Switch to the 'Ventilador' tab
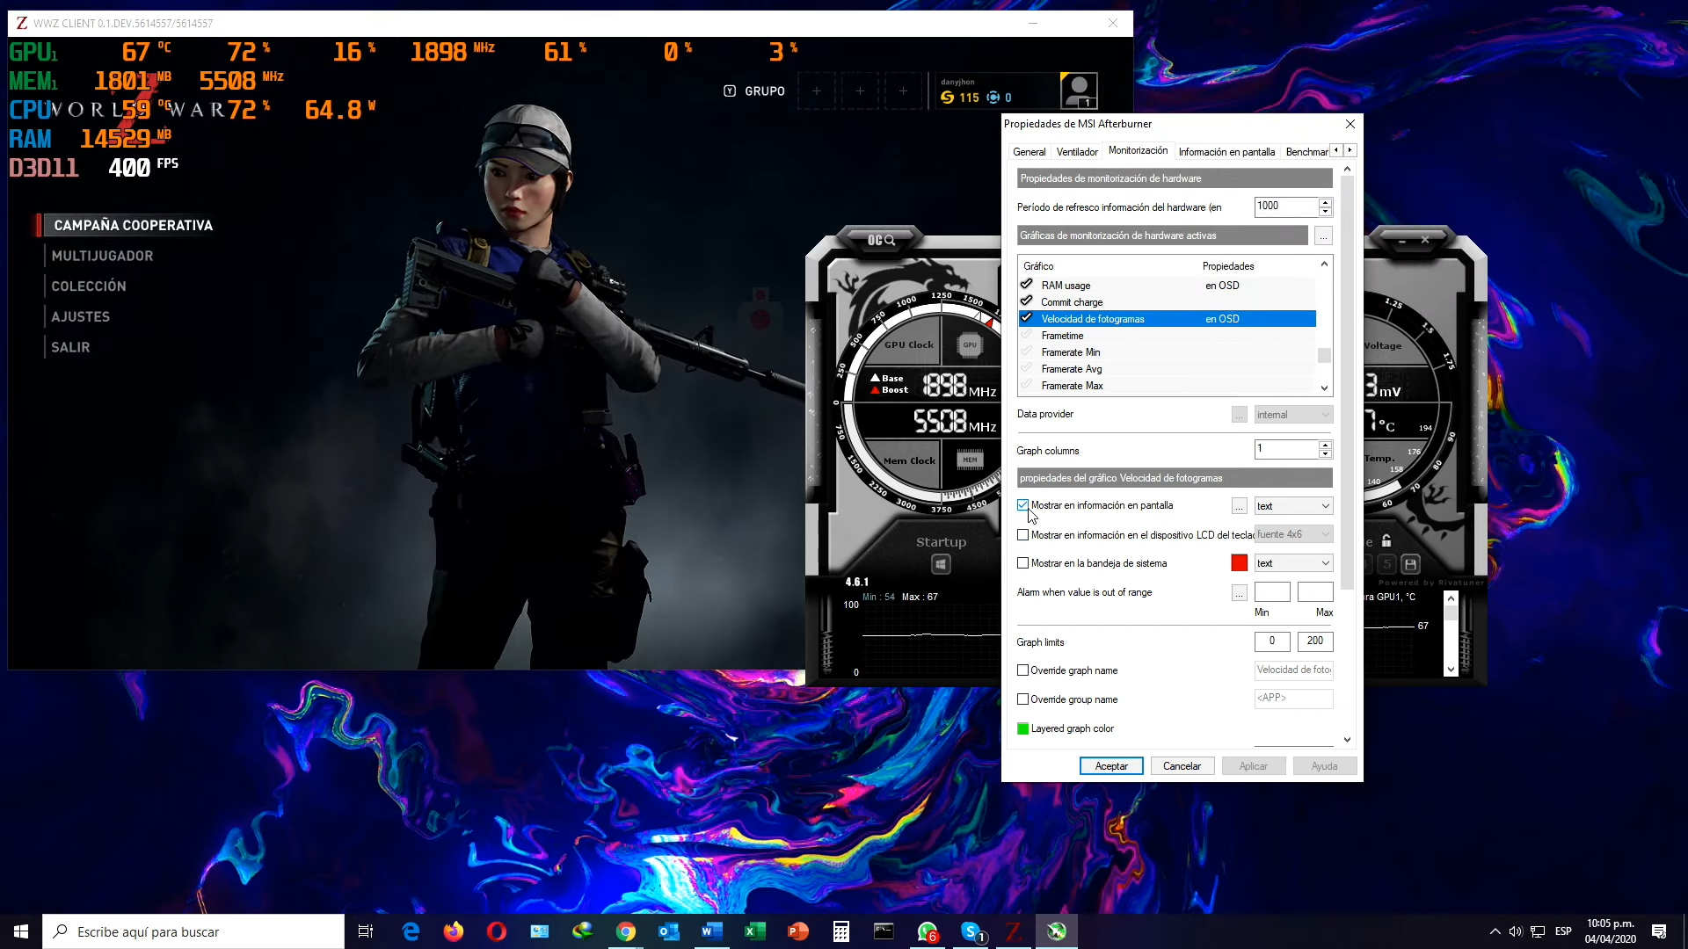This screenshot has width=1688, height=949. pos(1076,151)
